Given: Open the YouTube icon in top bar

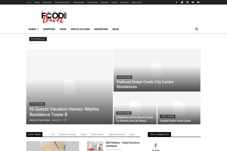Looking at the screenshot, I should point(198,2).
